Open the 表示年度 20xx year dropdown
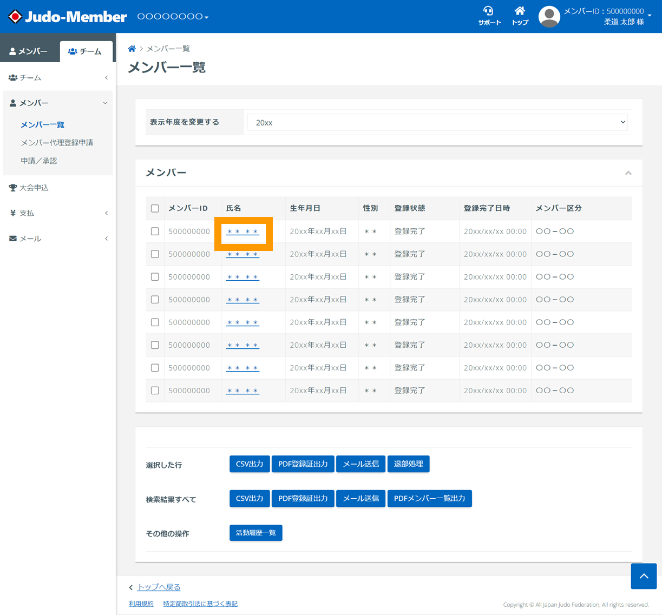662x615 pixels. point(437,122)
